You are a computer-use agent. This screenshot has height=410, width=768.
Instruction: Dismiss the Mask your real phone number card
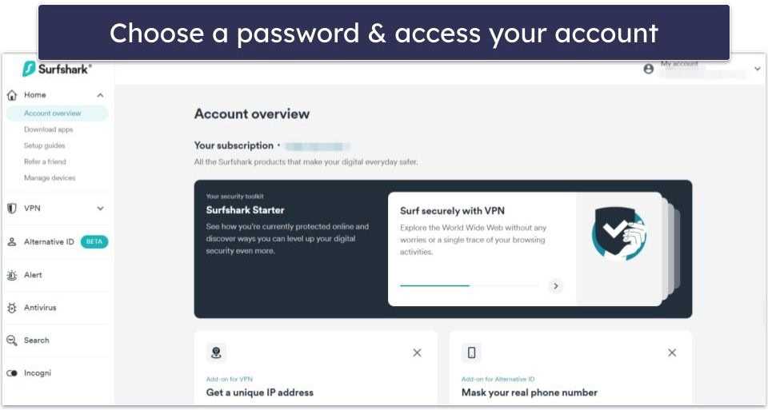point(672,352)
